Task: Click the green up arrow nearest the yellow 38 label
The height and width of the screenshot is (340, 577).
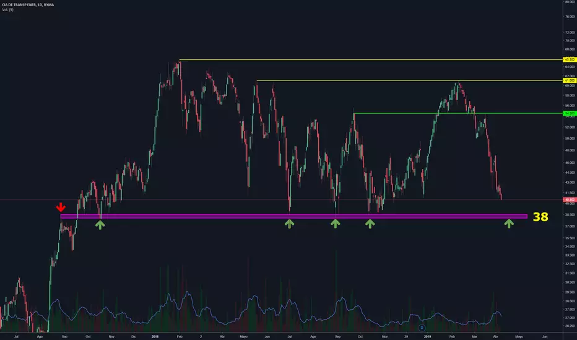Action: point(509,224)
